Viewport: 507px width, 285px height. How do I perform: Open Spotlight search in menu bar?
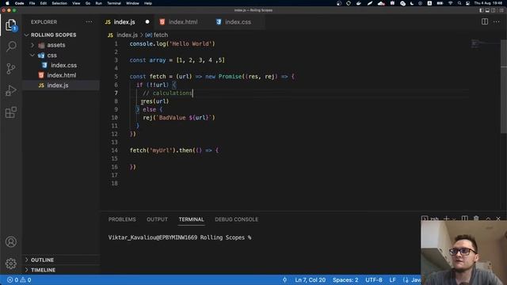click(459, 3)
